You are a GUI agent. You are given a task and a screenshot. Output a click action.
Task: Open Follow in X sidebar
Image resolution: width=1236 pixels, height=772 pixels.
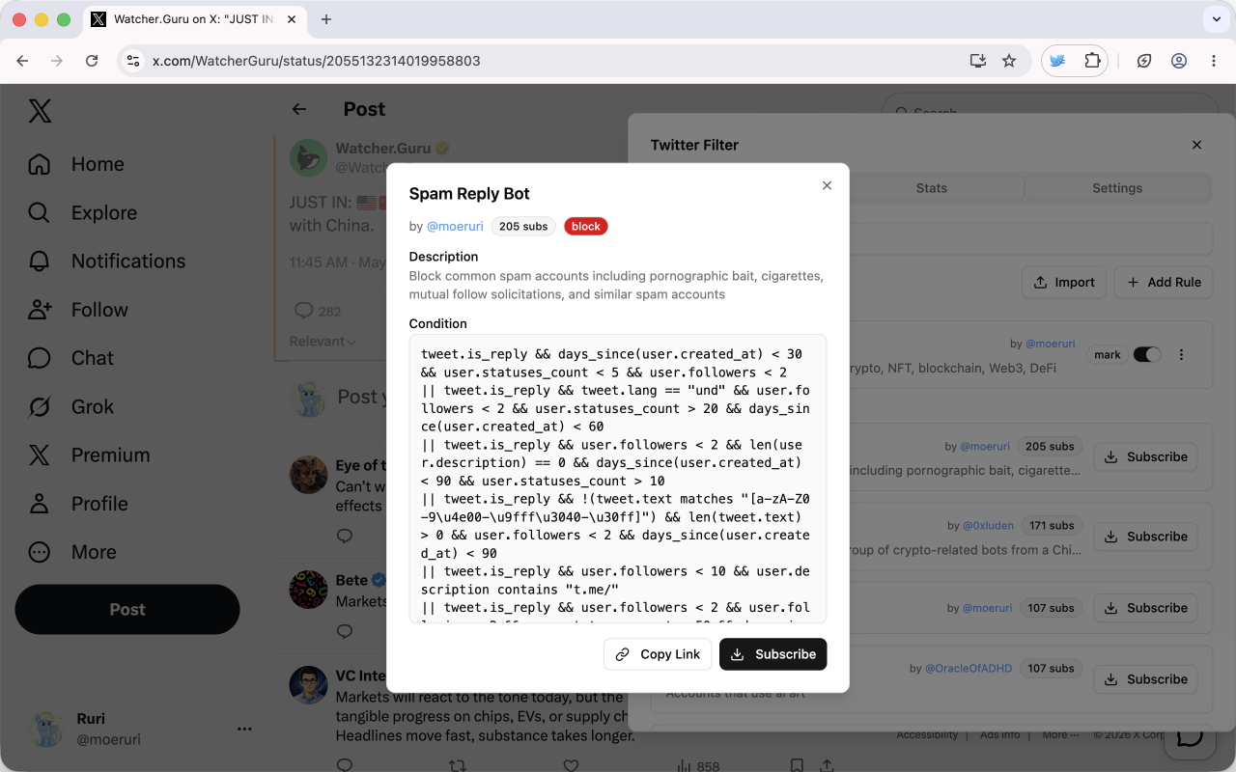(x=78, y=310)
